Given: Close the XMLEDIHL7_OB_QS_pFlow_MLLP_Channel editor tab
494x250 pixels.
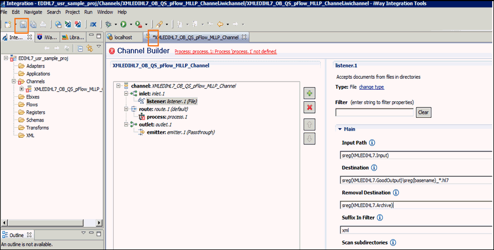Looking at the screenshot, I should click(244, 37).
